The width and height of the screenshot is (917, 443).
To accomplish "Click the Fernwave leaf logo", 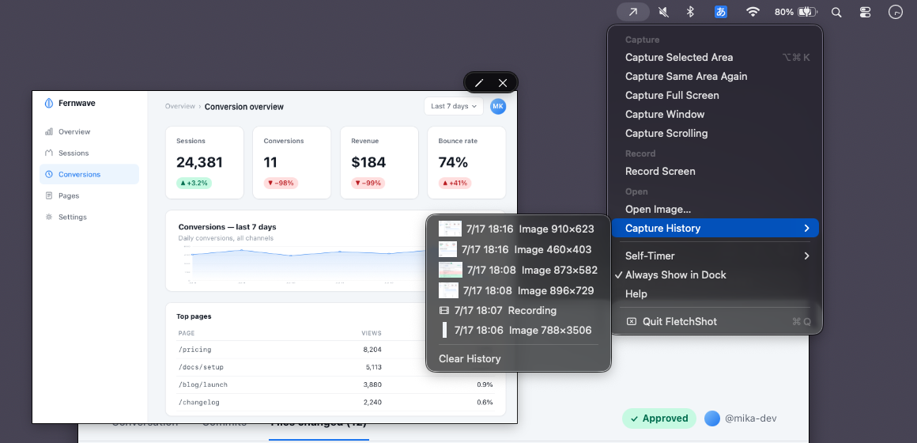I will (x=48, y=103).
